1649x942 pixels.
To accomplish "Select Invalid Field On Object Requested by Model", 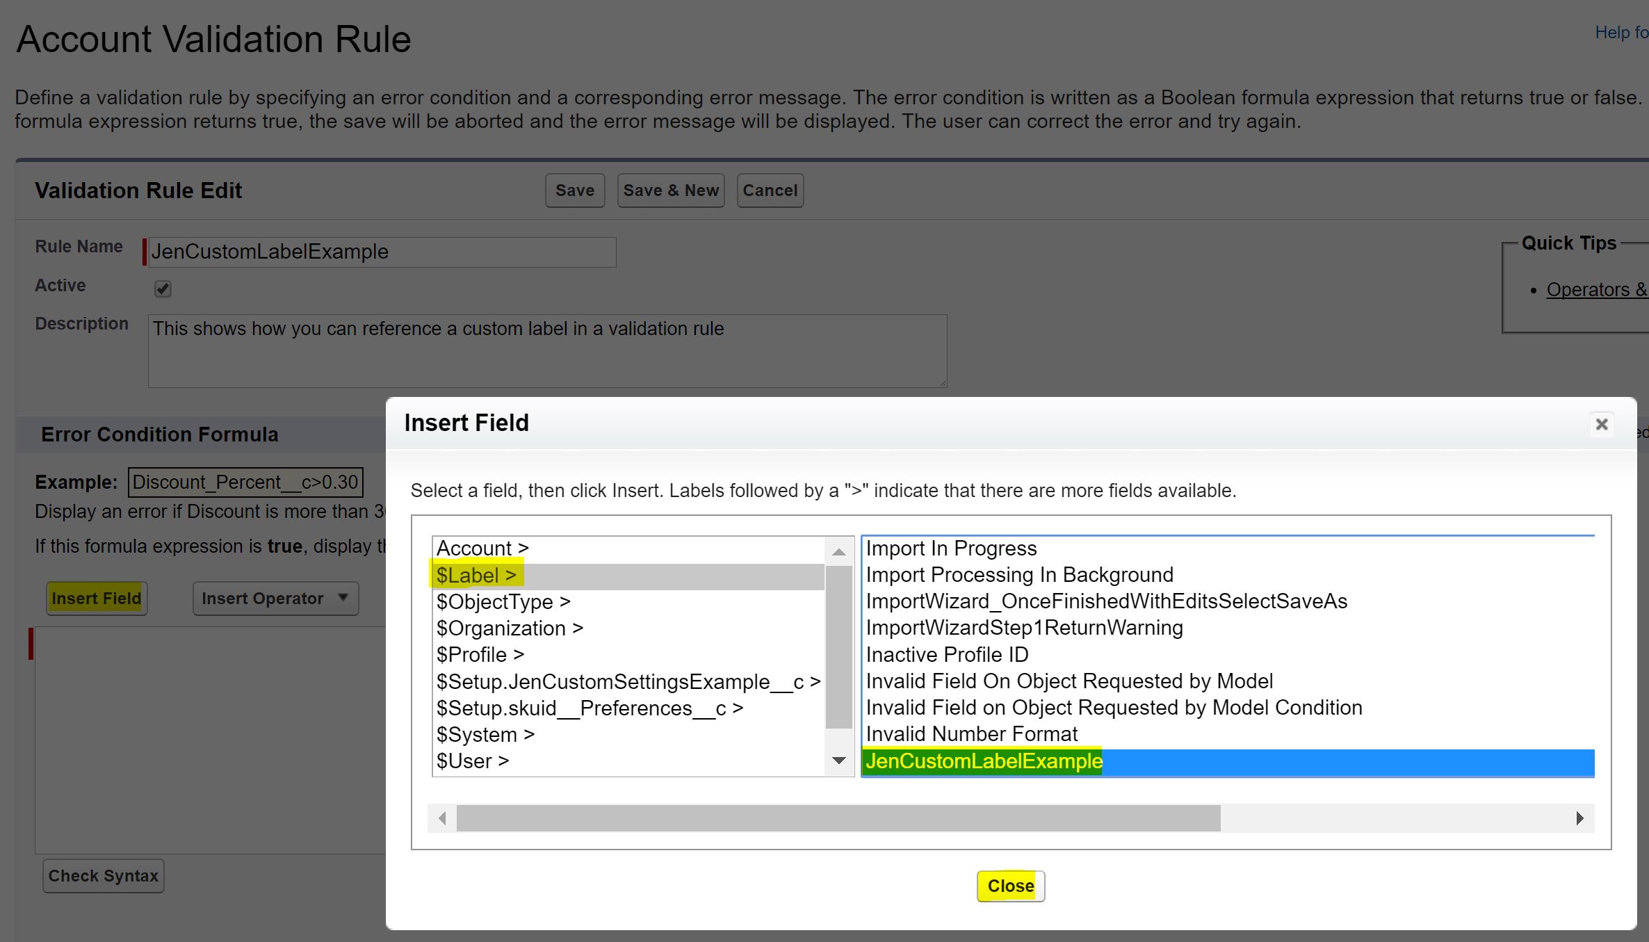I will (1228, 681).
